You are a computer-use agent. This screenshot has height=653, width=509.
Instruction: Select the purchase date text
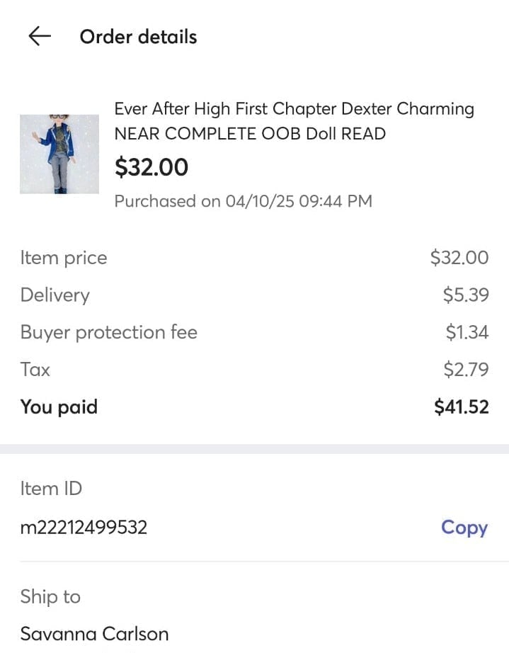point(243,201)
